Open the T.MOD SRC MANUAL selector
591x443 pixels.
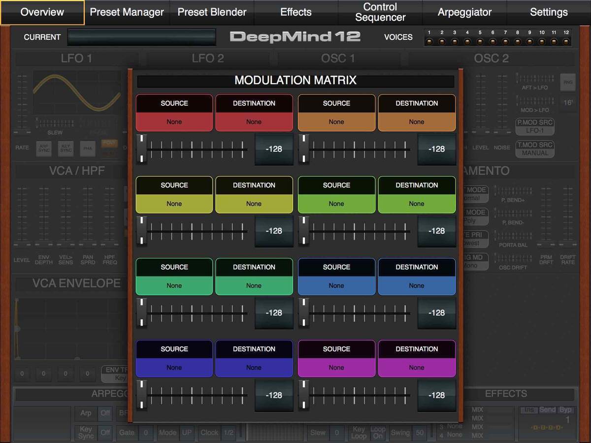pos(535,149)
